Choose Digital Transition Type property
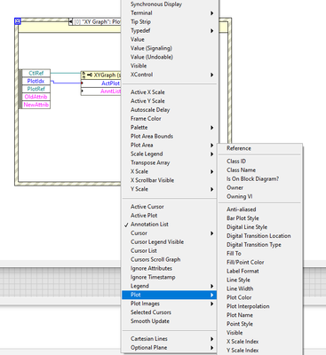Screen dimensions: 326x355 click(260, 245)
